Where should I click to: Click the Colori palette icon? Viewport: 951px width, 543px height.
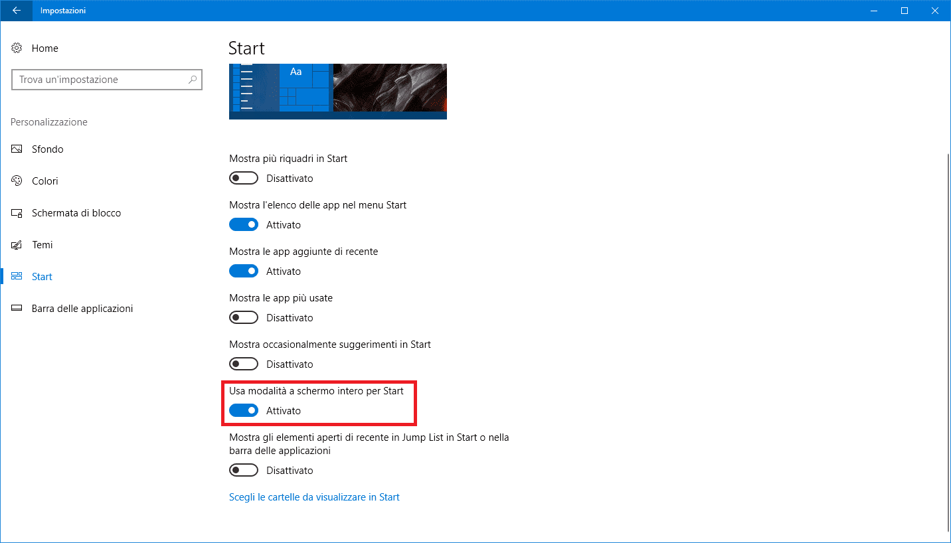(x=17, y=181)
